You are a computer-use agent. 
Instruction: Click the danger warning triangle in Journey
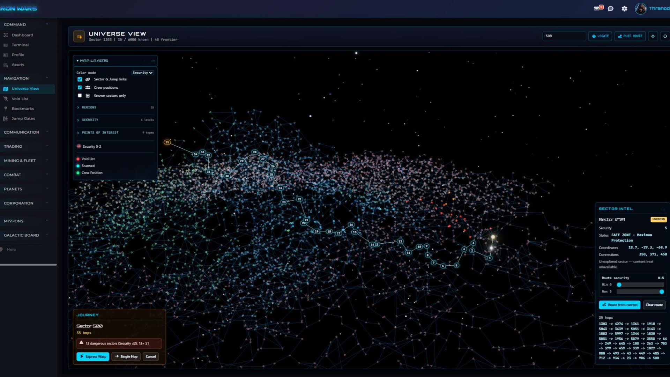pos(81,343)
